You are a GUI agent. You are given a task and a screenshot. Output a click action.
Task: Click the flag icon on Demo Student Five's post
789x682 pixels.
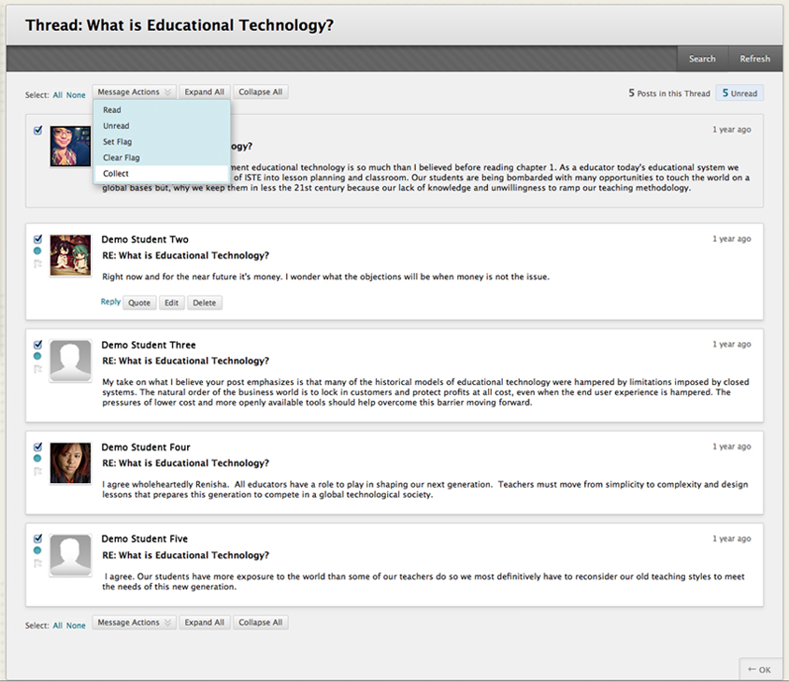coord(38,563)
